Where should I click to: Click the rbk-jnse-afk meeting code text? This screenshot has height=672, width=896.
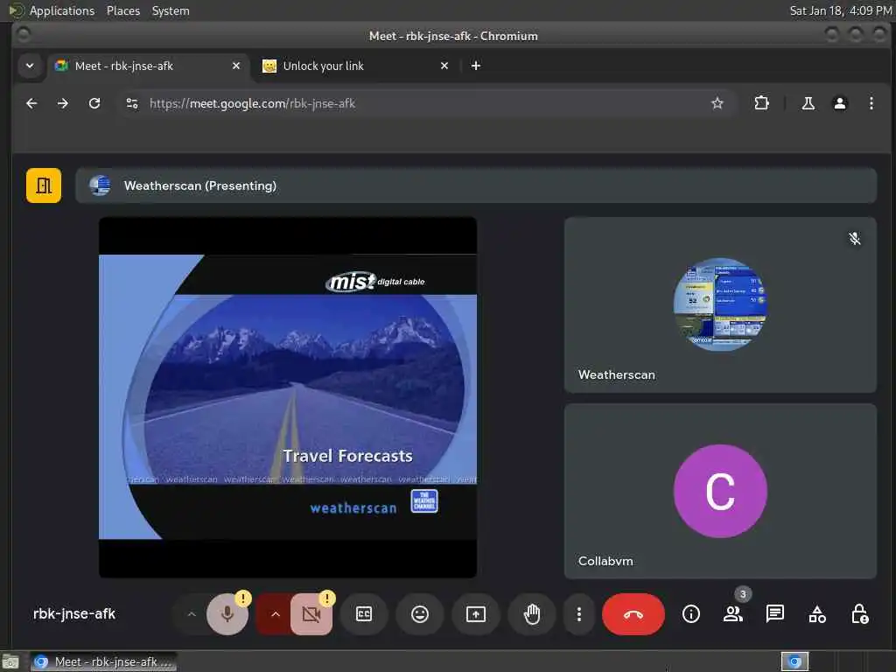pos(74,613)
